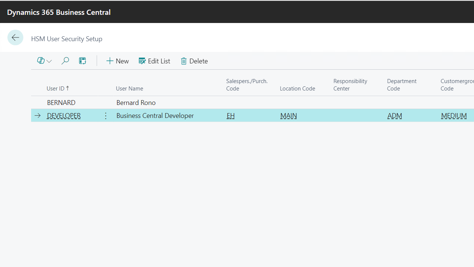The image size is (474, 267).
Task: Click the Responsibility Center column header
Action: pyautogui.click(x=350, y=85)
